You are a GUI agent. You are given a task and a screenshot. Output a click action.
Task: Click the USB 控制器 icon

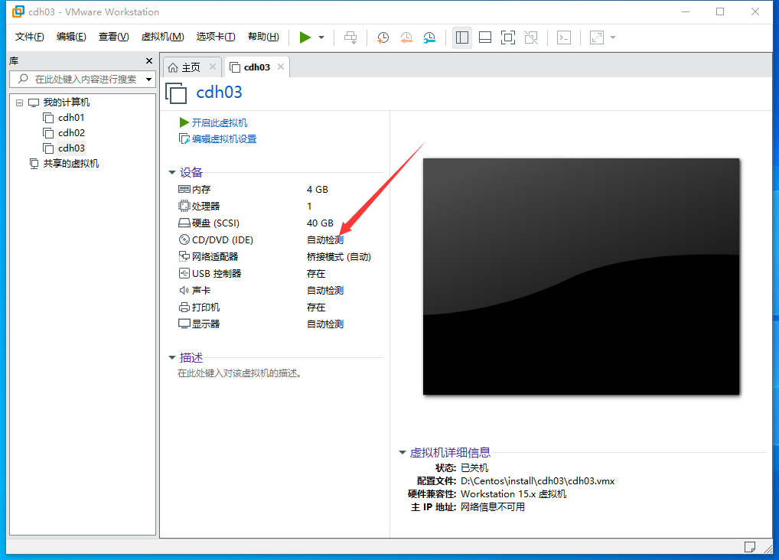coord(184,273)
